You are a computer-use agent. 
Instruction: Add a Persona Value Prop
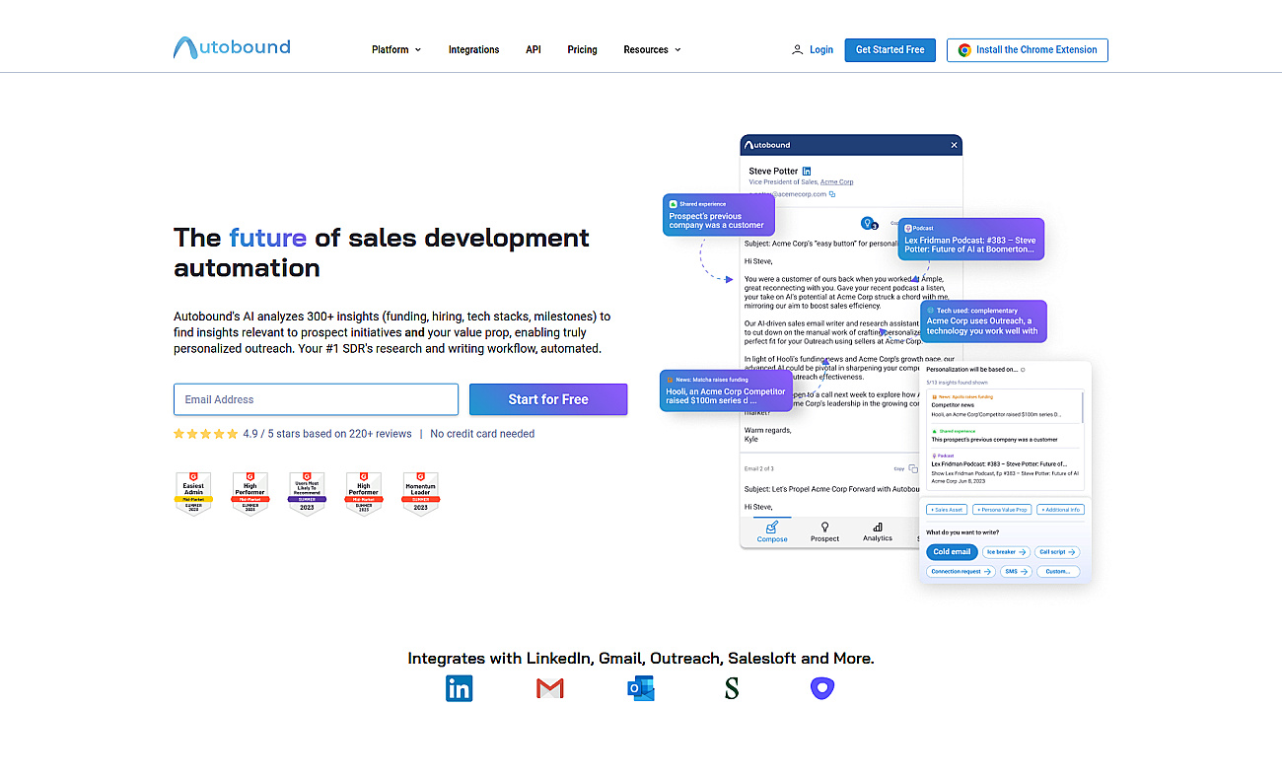pyautogui.click(x=1002, y=510)
